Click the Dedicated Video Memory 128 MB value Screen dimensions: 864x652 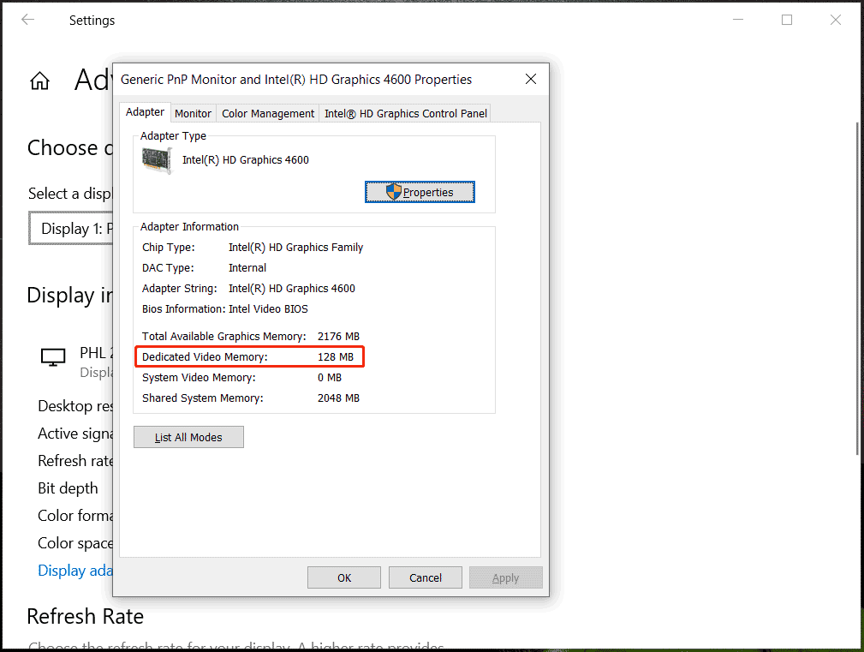(335, 356)
